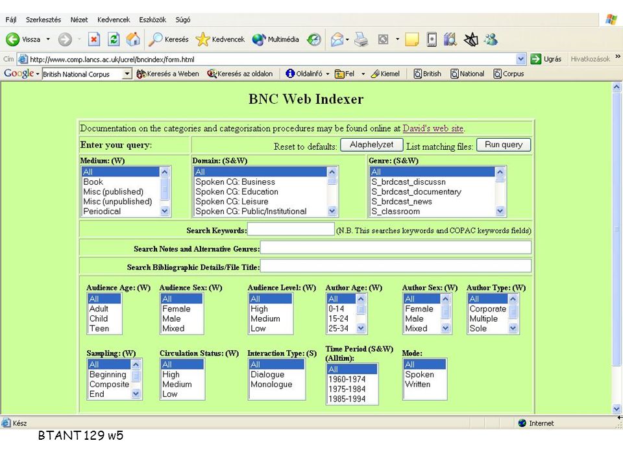Click the Hivatkozások links bar label
Image resolution: width=623 pixels, height=467 pixels.
click(x=590, y=59)
